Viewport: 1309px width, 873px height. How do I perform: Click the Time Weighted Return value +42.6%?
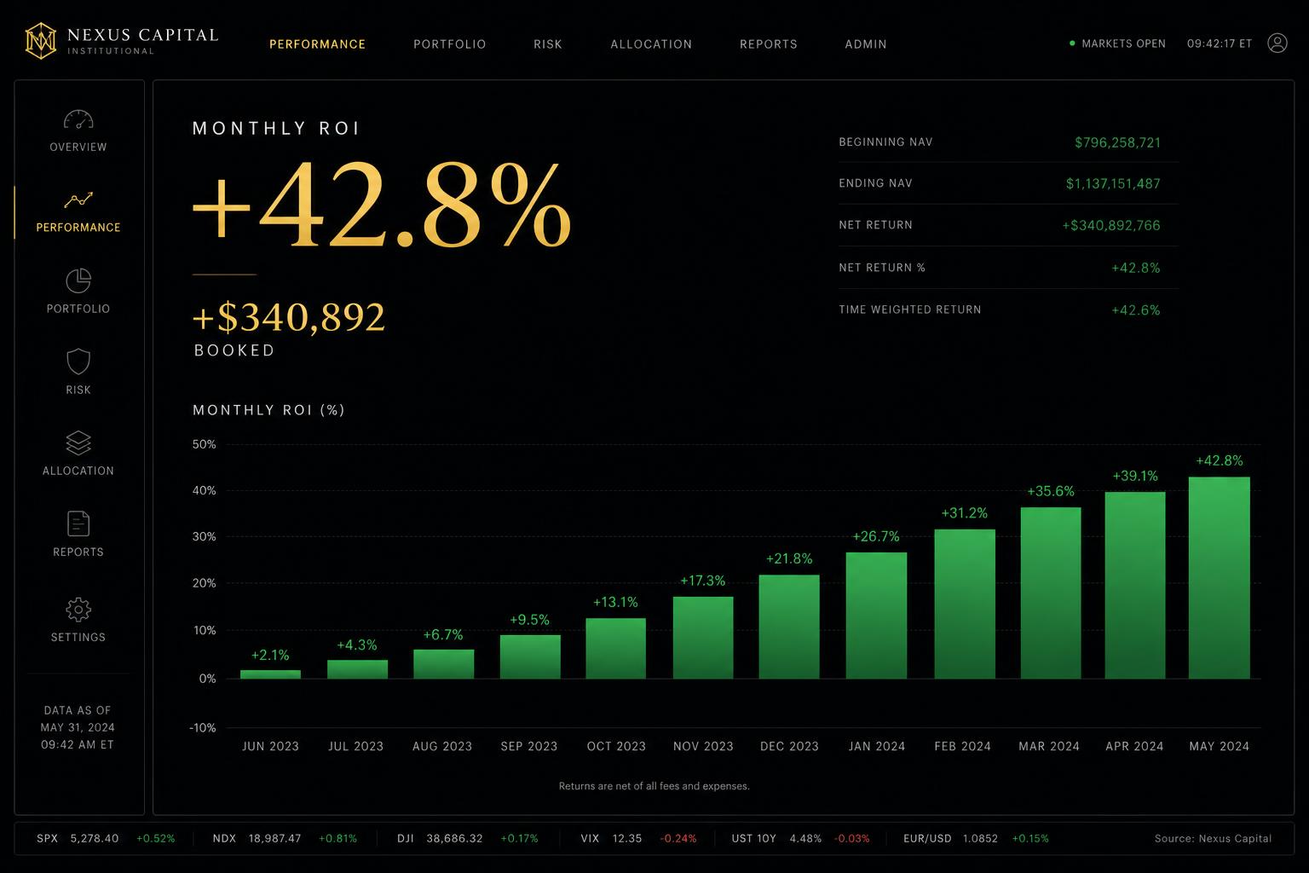tap(1135, 309)
